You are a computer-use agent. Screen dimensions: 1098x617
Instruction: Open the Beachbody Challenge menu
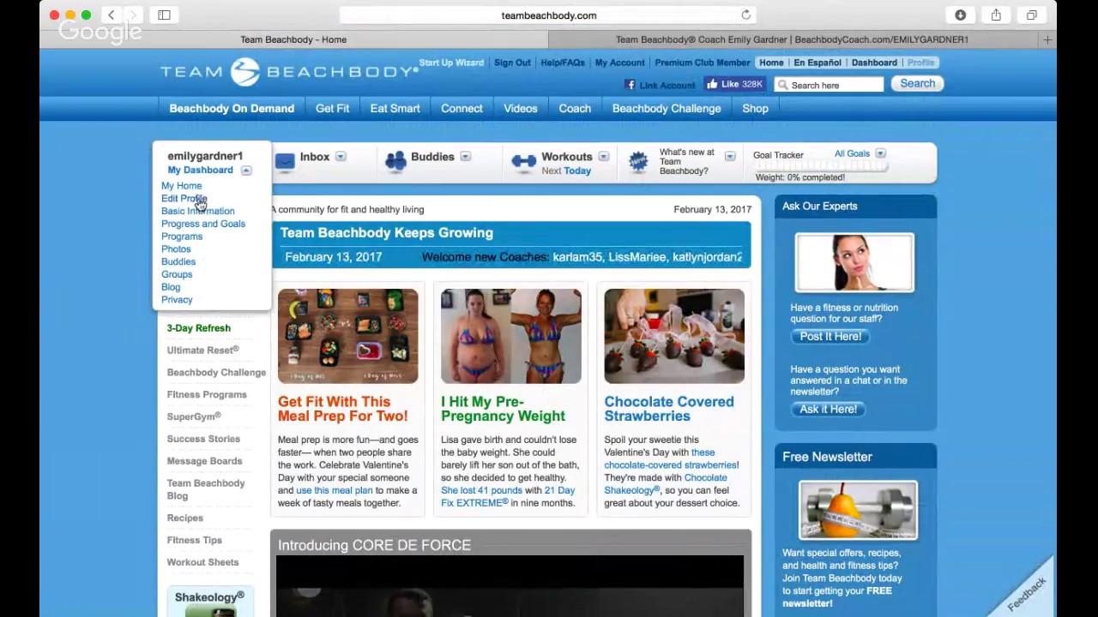[x=667, y=109]
